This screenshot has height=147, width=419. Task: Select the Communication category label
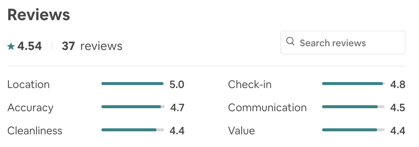[x=267, y=108]
